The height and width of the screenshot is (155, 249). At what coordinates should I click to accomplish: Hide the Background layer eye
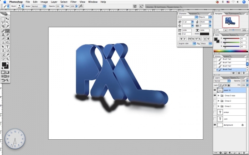[215, 125]
